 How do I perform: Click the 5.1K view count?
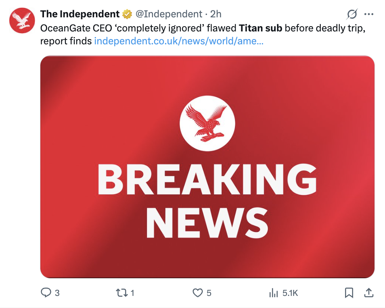coord(290,293)
